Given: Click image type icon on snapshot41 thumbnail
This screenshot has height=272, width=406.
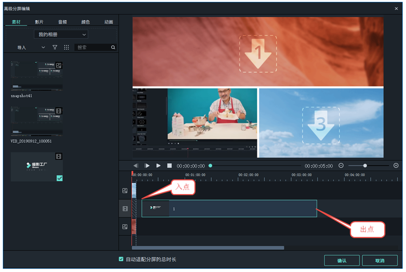Looking at the screenshot, I should point(59,65).
